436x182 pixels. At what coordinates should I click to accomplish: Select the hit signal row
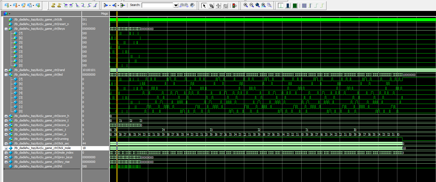(x=42, y=166)
